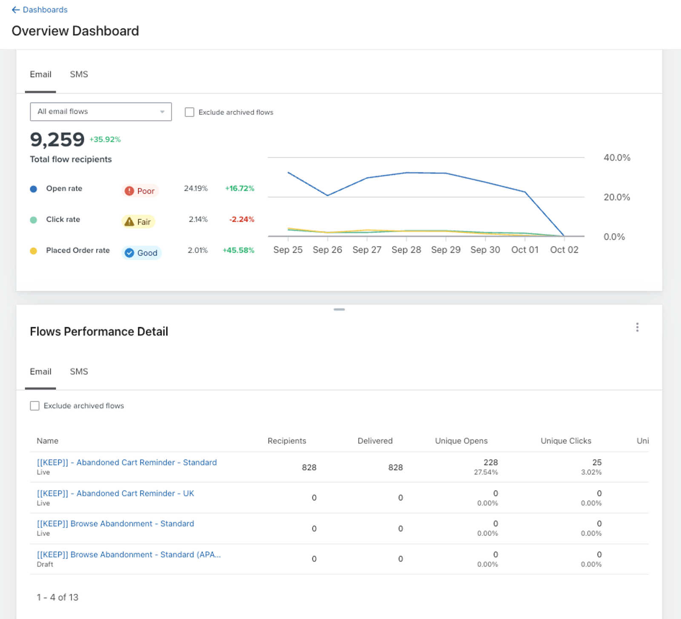Click the dropdown arrow in the email flows selector
The image size is (681, 619).
click(x=162, y=112)
